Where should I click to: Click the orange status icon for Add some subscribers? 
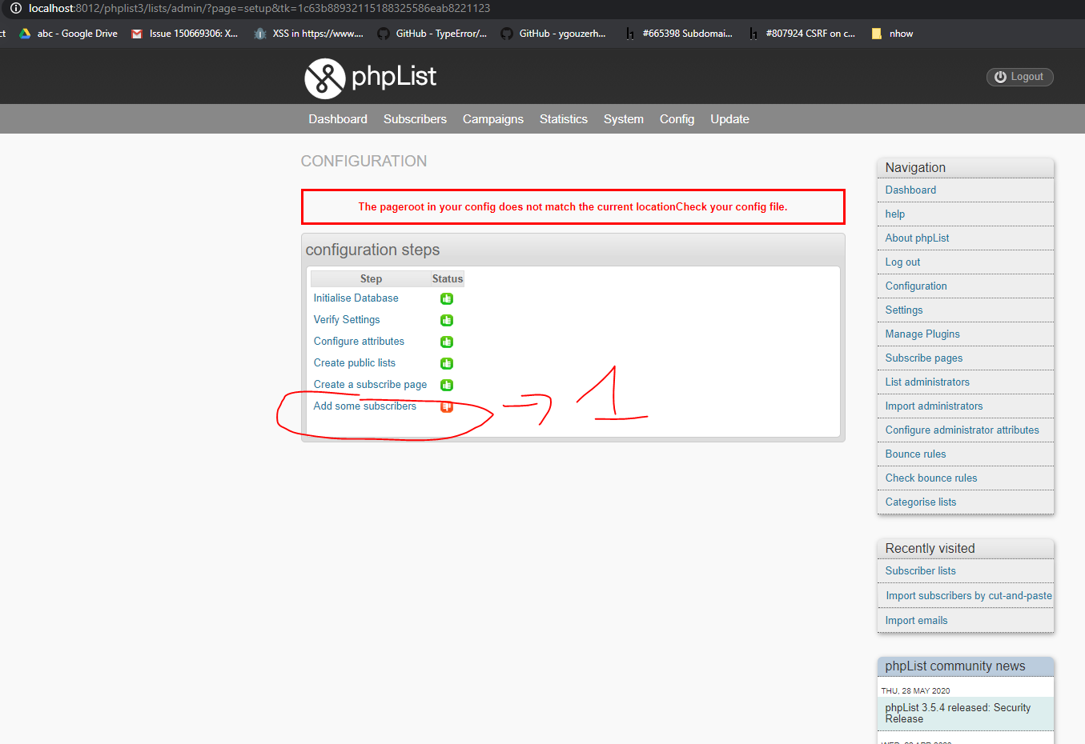(447, 406)
